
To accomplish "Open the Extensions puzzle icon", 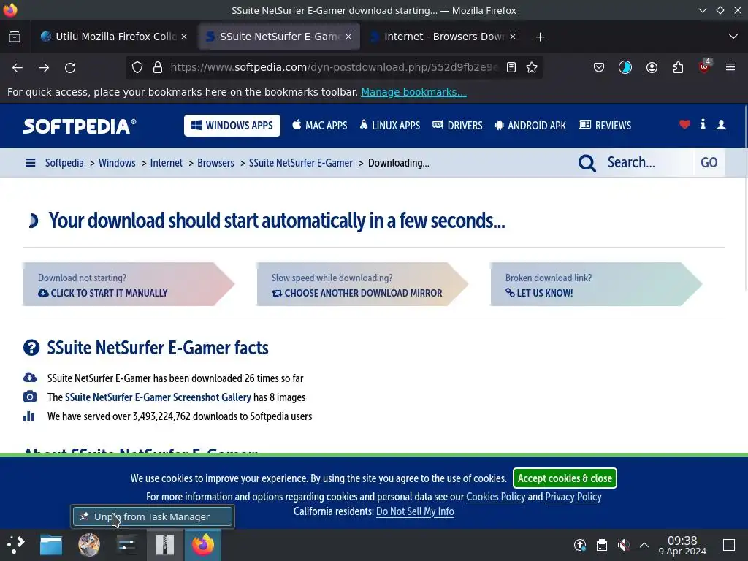I will pos(678,68).
